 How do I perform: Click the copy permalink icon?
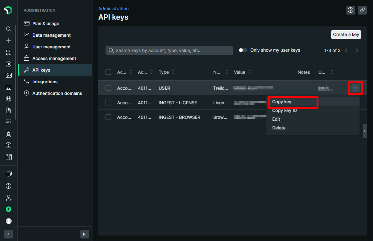pyautogui.click(x=362, y=10)
